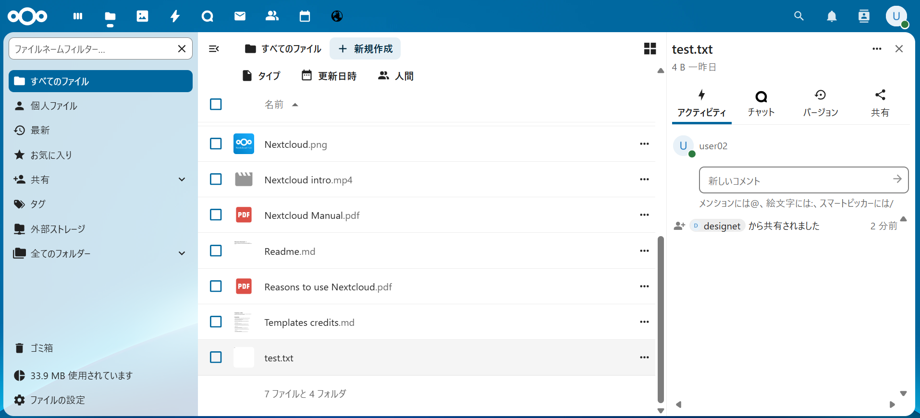The image size is (920, 418).
Task: Click the 新規作成 button
Action: click(365, 48)
